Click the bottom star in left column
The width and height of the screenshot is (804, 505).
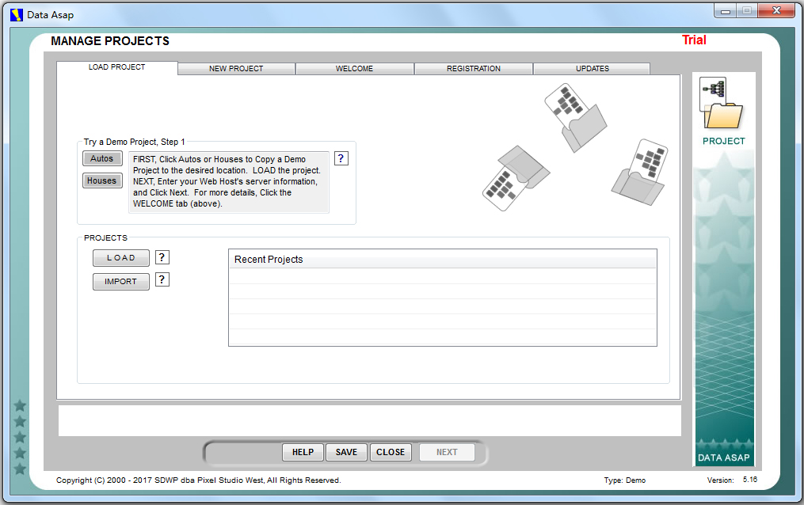(21, 469)
